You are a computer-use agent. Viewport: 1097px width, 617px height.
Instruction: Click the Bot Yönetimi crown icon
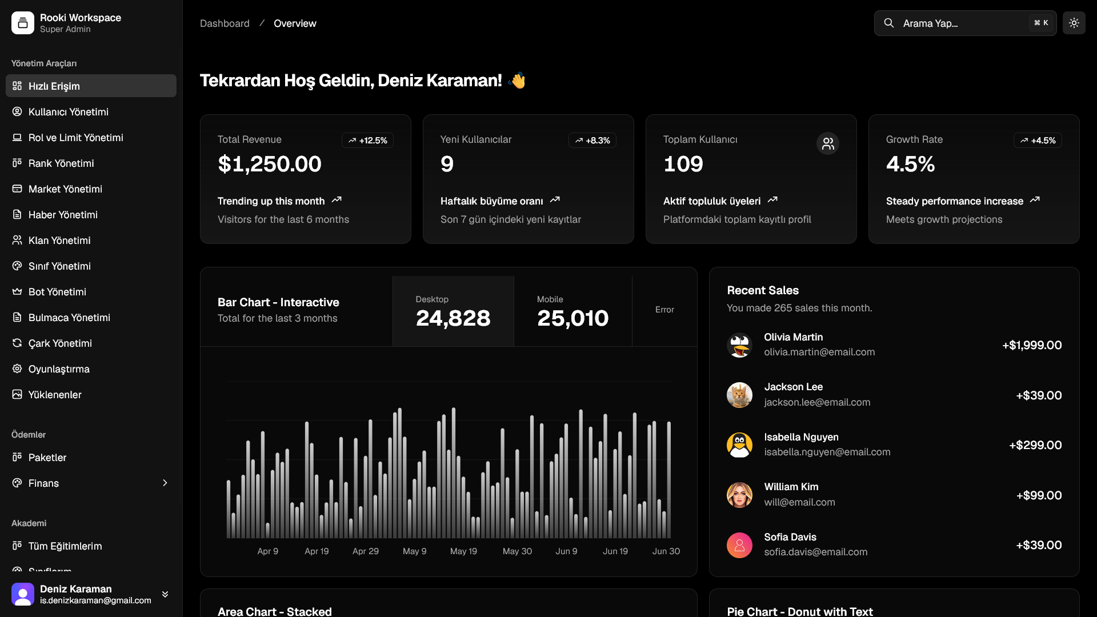(x=17, y=292)
